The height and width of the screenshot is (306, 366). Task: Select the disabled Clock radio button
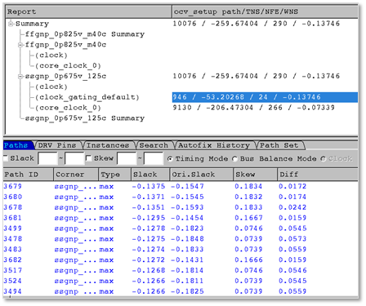tap(324, 158)
